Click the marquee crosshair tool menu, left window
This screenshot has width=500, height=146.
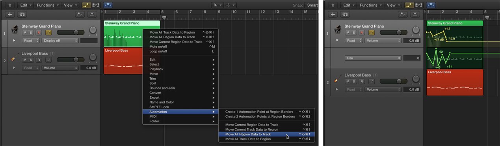[x=230, y=5]
